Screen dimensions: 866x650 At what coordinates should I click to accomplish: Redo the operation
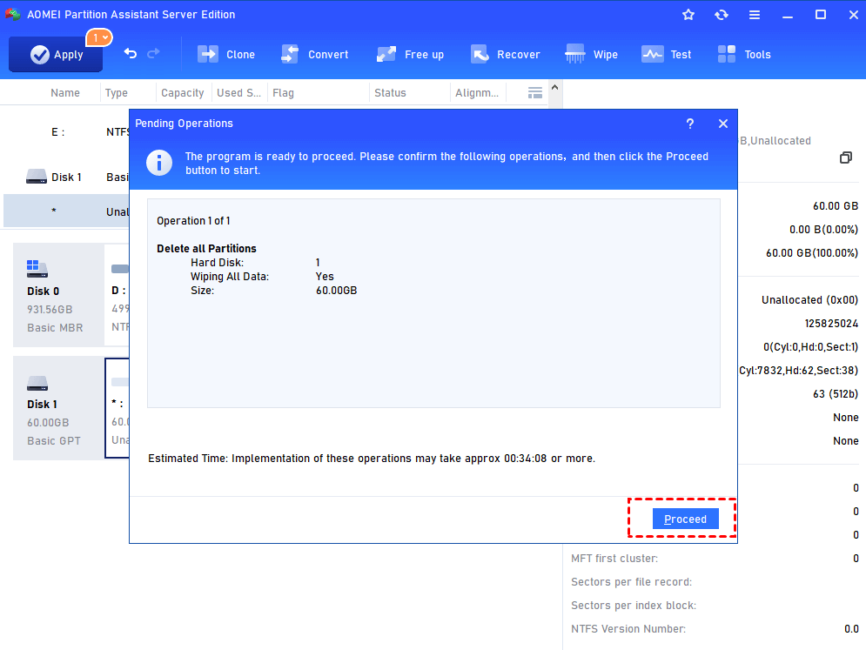153,53
